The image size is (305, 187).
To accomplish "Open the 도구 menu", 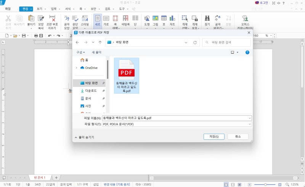I will click(x=122, y=9).
